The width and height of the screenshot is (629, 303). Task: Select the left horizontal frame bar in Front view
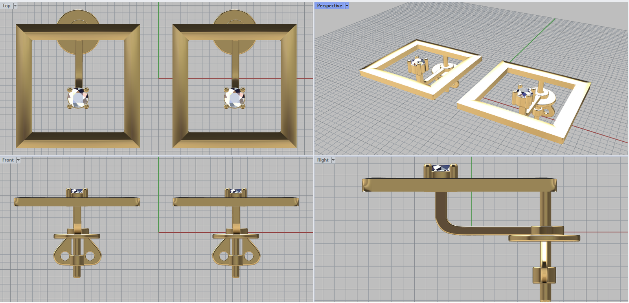[77, 202]
